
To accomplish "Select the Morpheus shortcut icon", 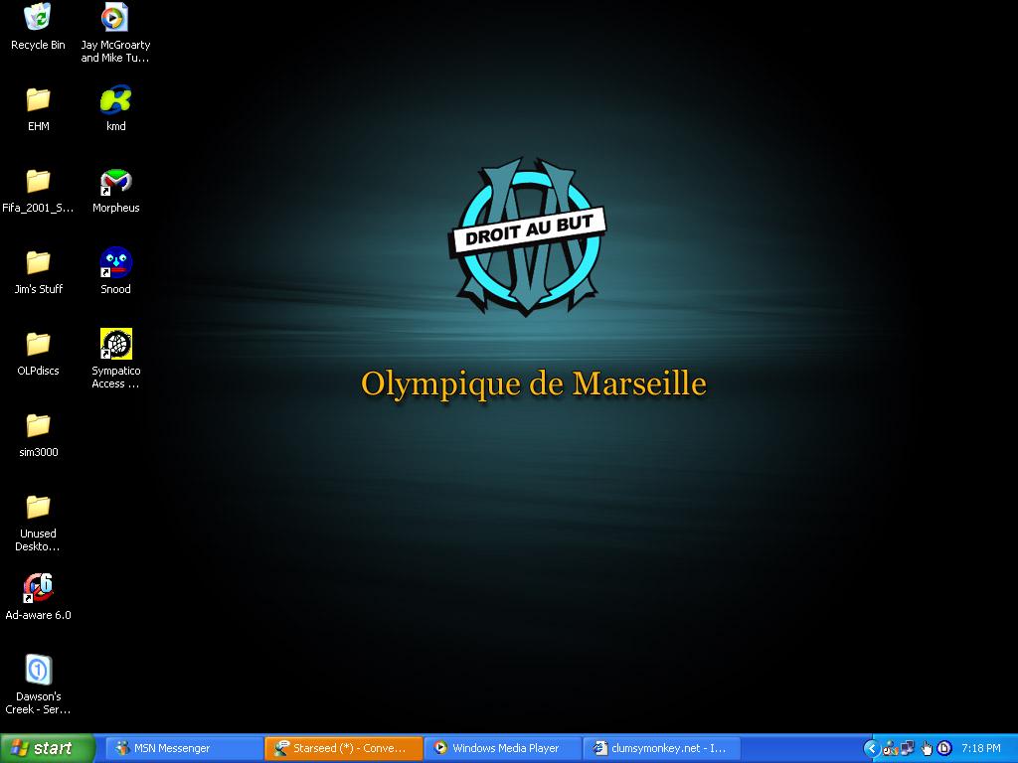I will click(x=115, y=182).
